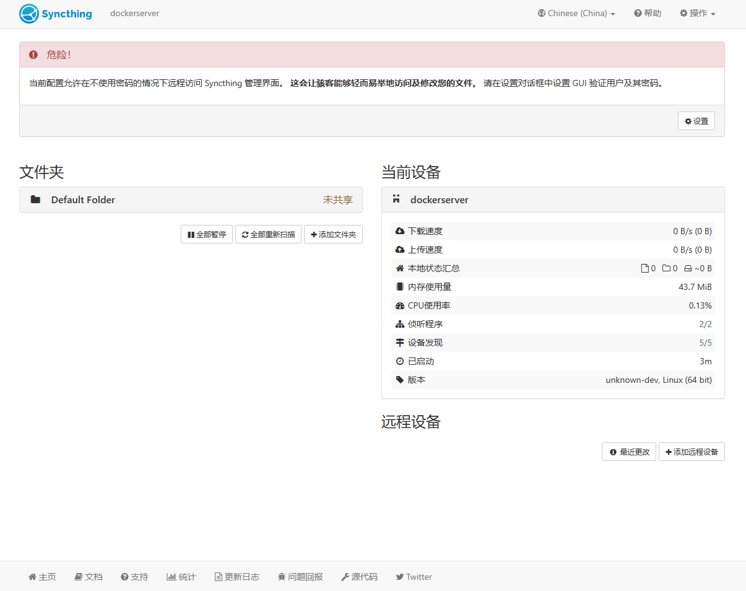746x591 pixels.
Task: Click the 添加文件夹 add folder button
Action: [333, 235]
